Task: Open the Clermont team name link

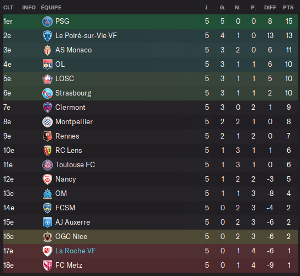Action: (x=70, y=108)
